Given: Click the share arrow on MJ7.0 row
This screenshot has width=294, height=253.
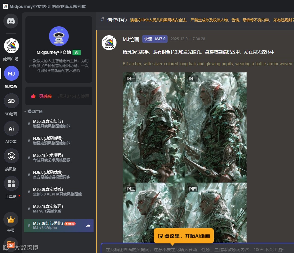Looking at the screenshot, I should tap(88, 226).
